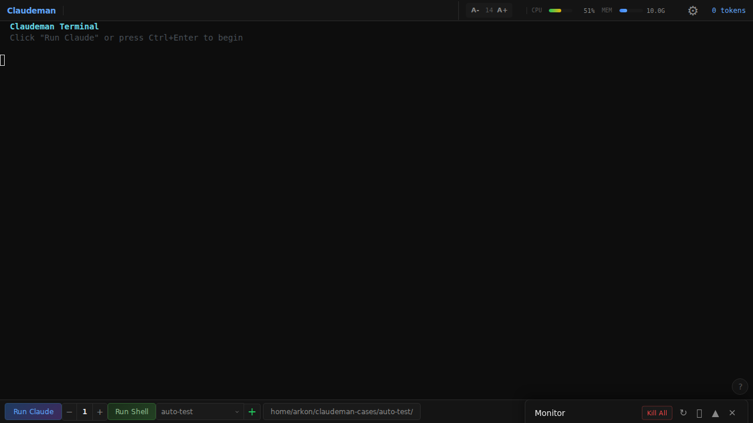
Task: Click the MEM usage bar
Action: pos(631,11)
